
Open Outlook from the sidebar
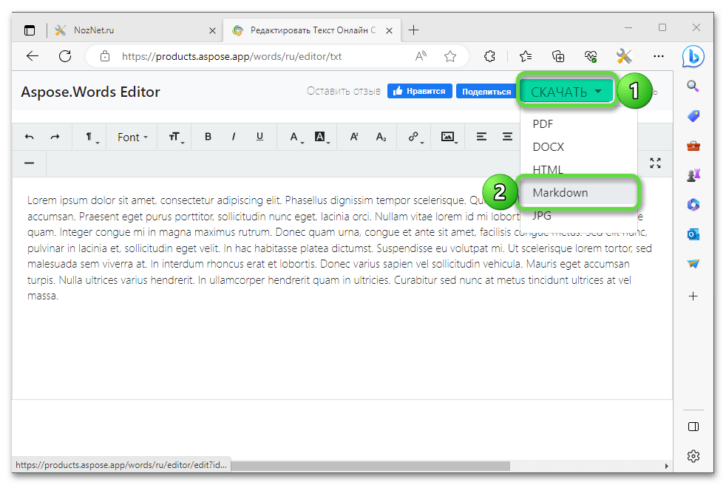click(693, 234)
